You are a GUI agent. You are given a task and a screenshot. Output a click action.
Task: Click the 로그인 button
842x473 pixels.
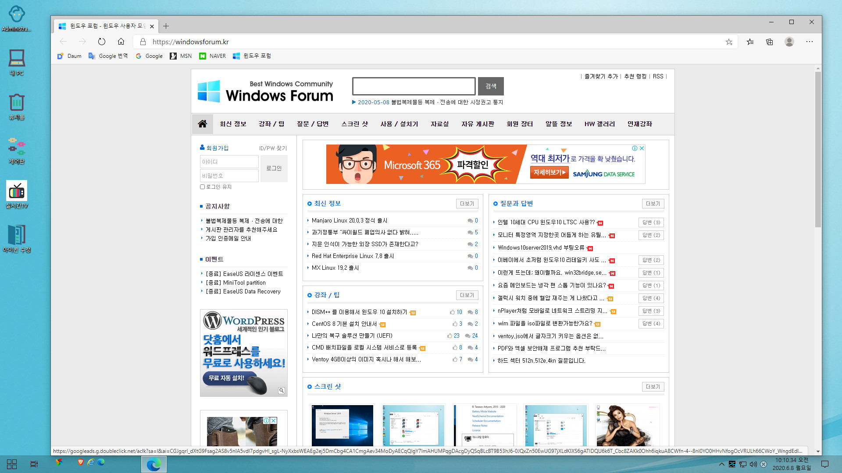tap(273, 168)
